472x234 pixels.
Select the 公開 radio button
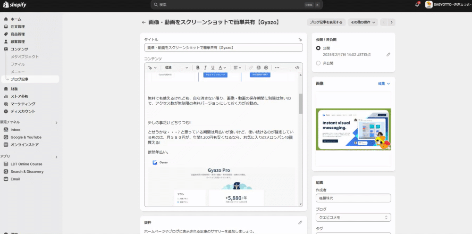click(x=318, y=48)
